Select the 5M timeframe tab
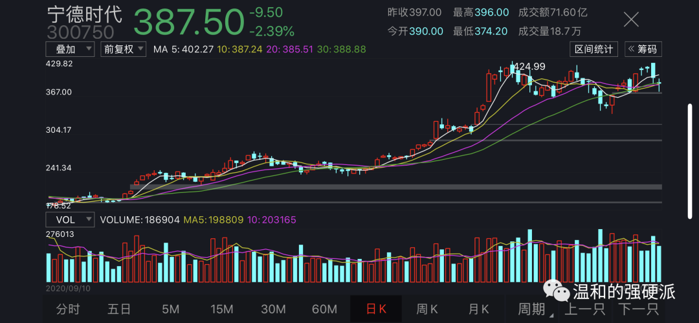Screen dimensions: 699x323 point(170,309)
